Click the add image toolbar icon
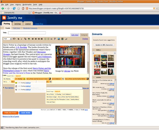Image resolution: width=159 pixels, height=132 pixels. (59, 39)
